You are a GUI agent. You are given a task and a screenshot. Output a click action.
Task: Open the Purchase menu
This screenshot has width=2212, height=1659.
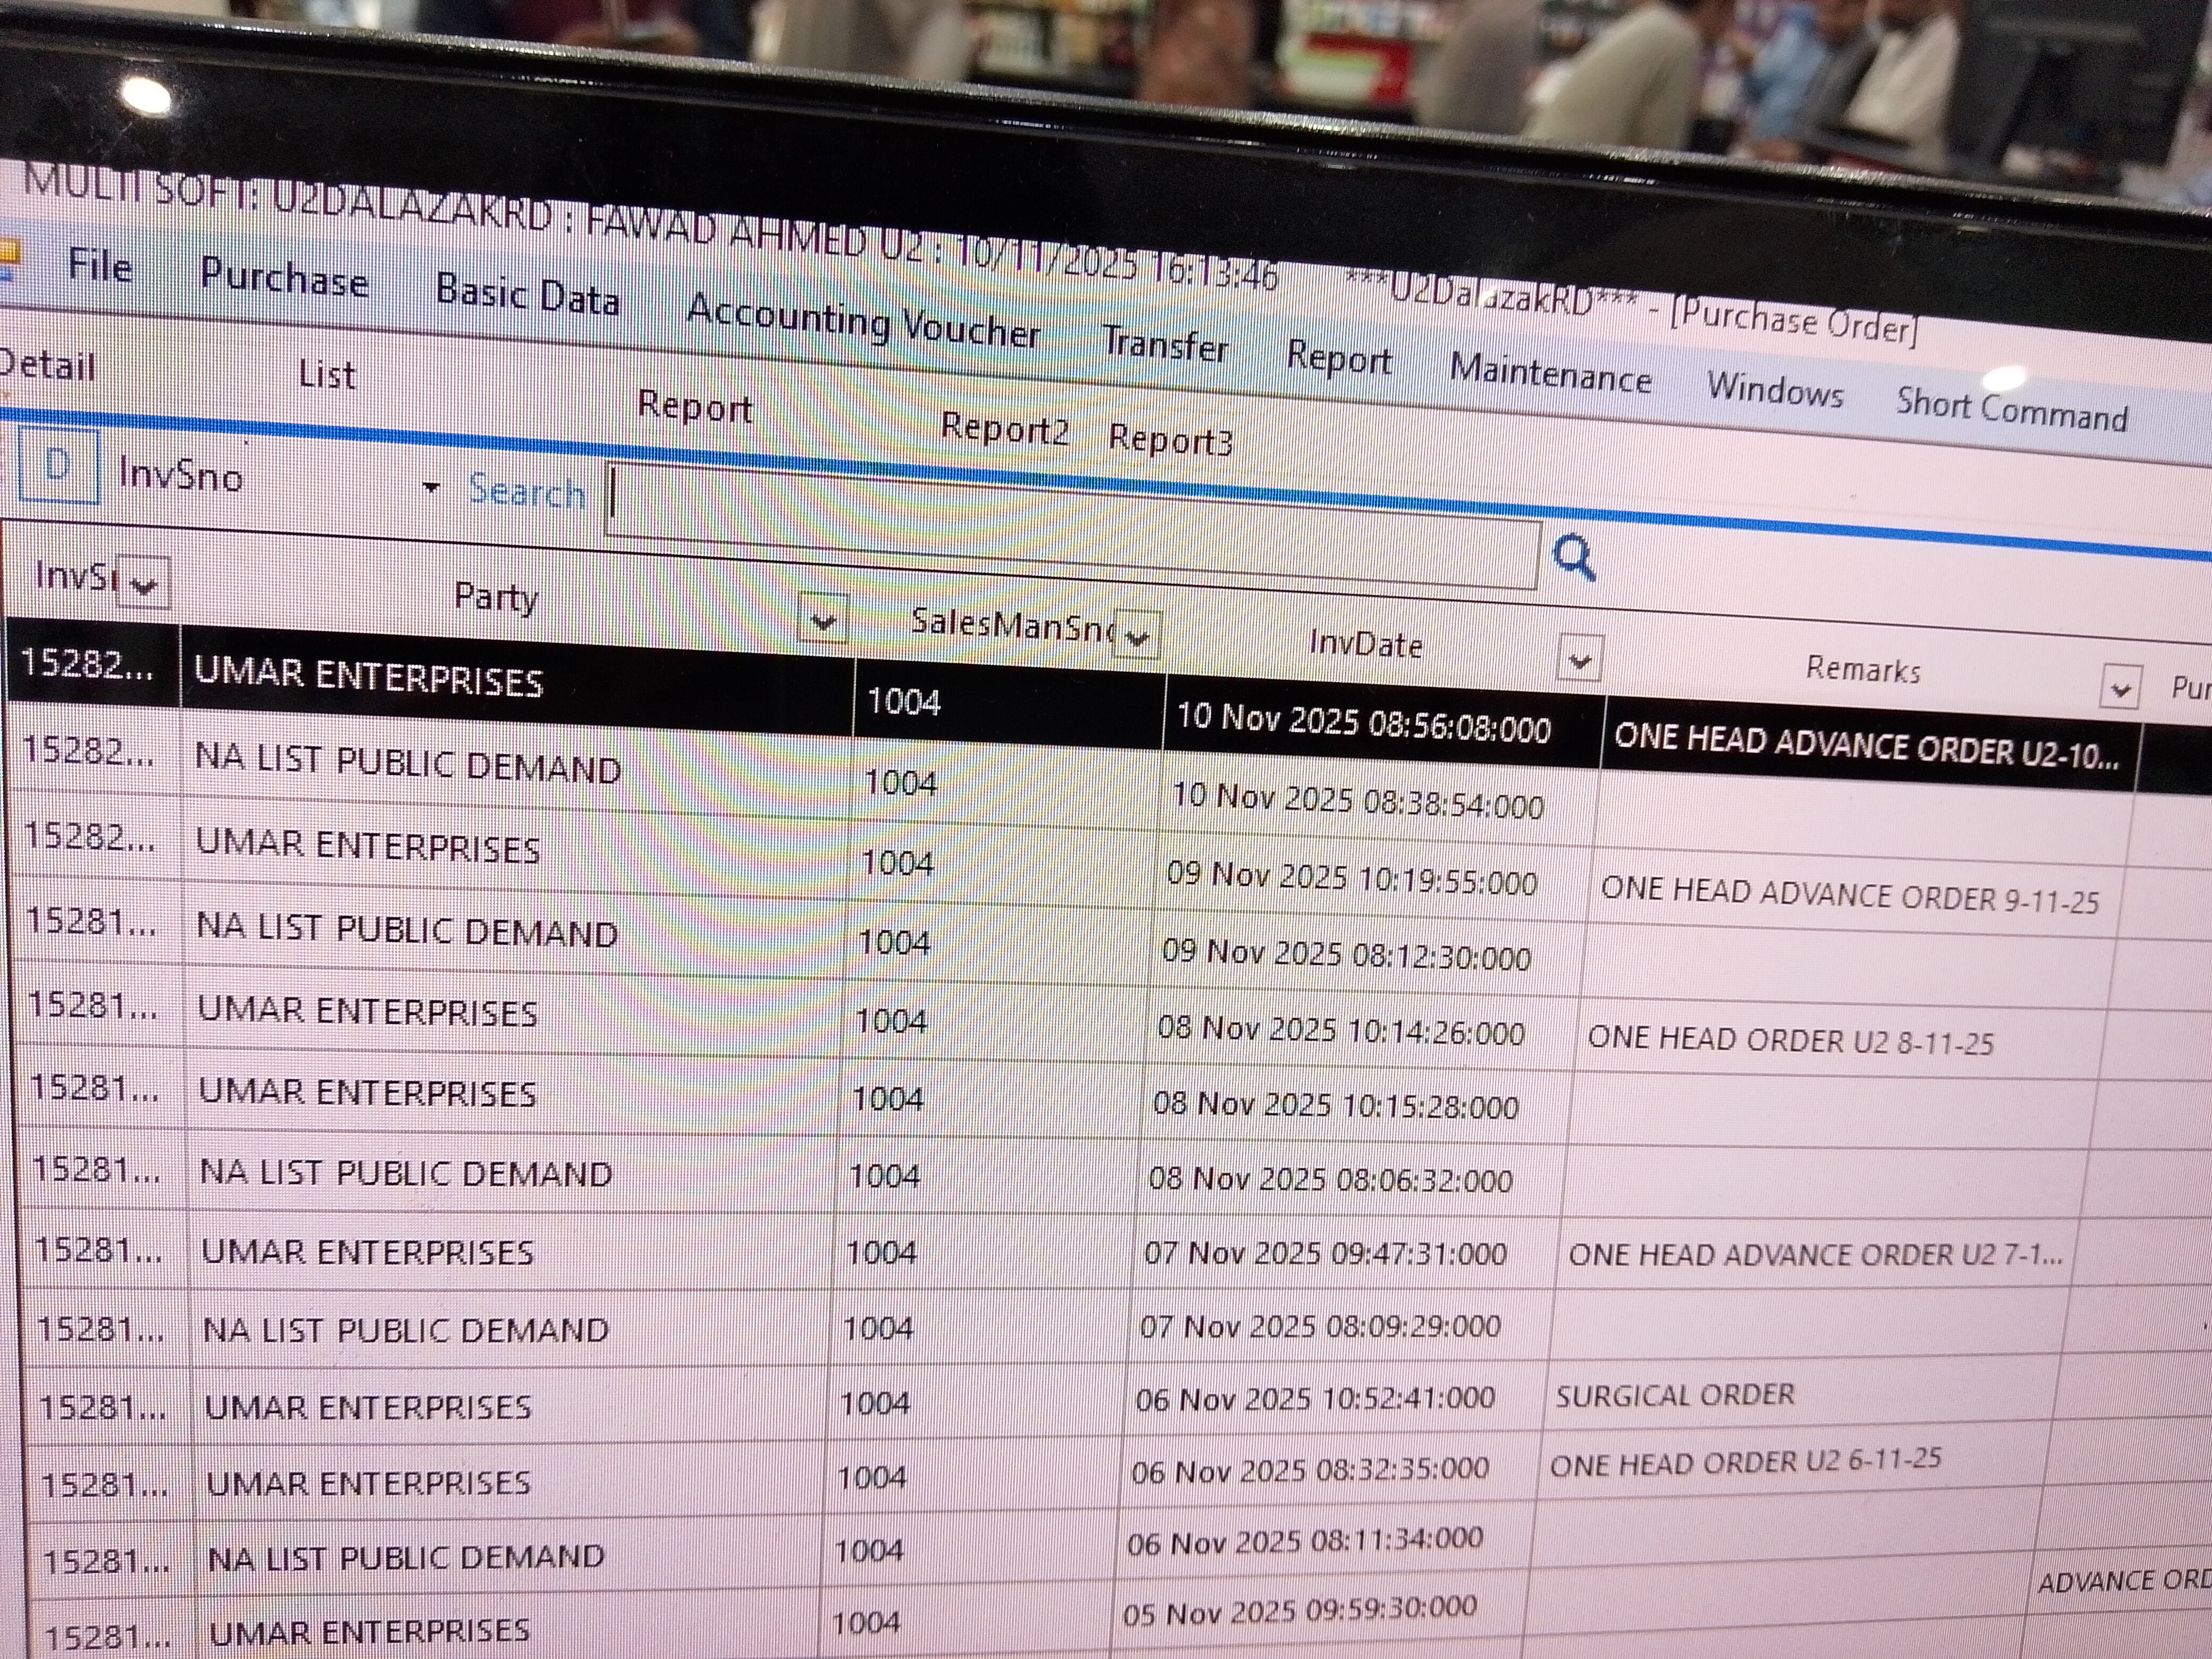point(284,277)
